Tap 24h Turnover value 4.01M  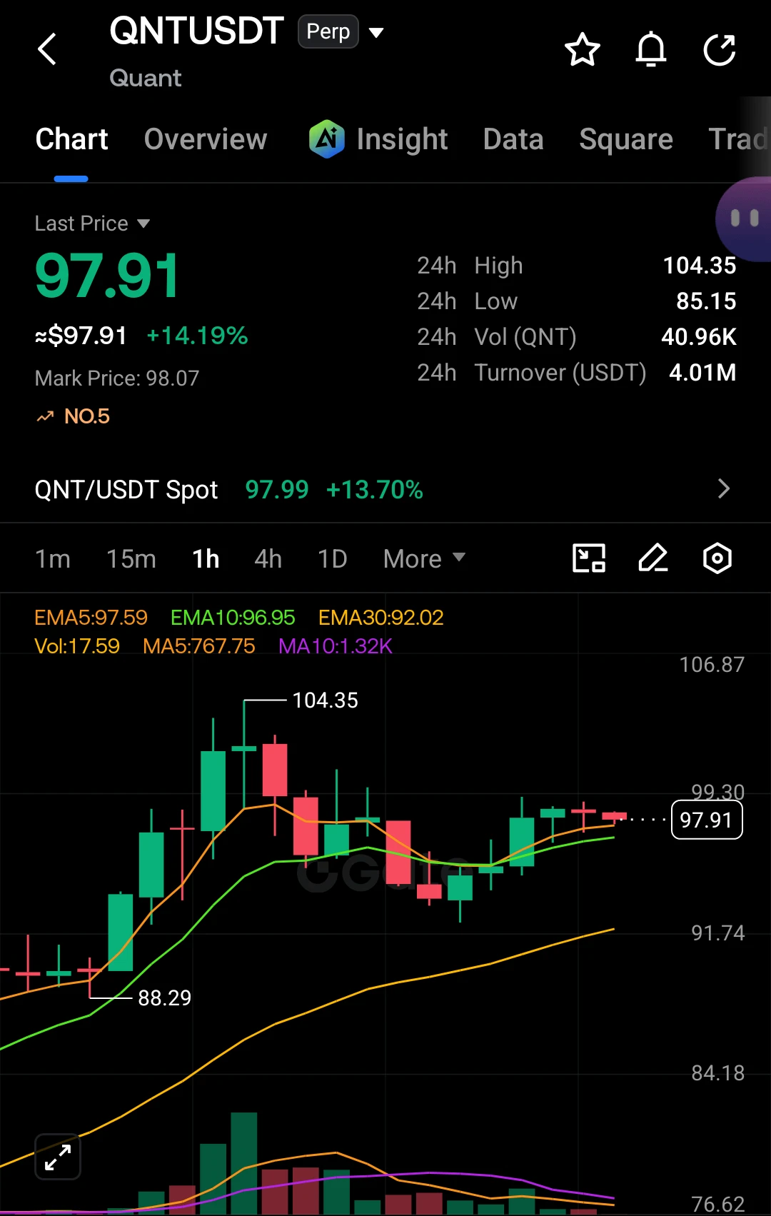pos(702,373)
